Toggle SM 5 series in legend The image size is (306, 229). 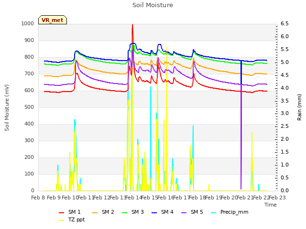(192, 212)
